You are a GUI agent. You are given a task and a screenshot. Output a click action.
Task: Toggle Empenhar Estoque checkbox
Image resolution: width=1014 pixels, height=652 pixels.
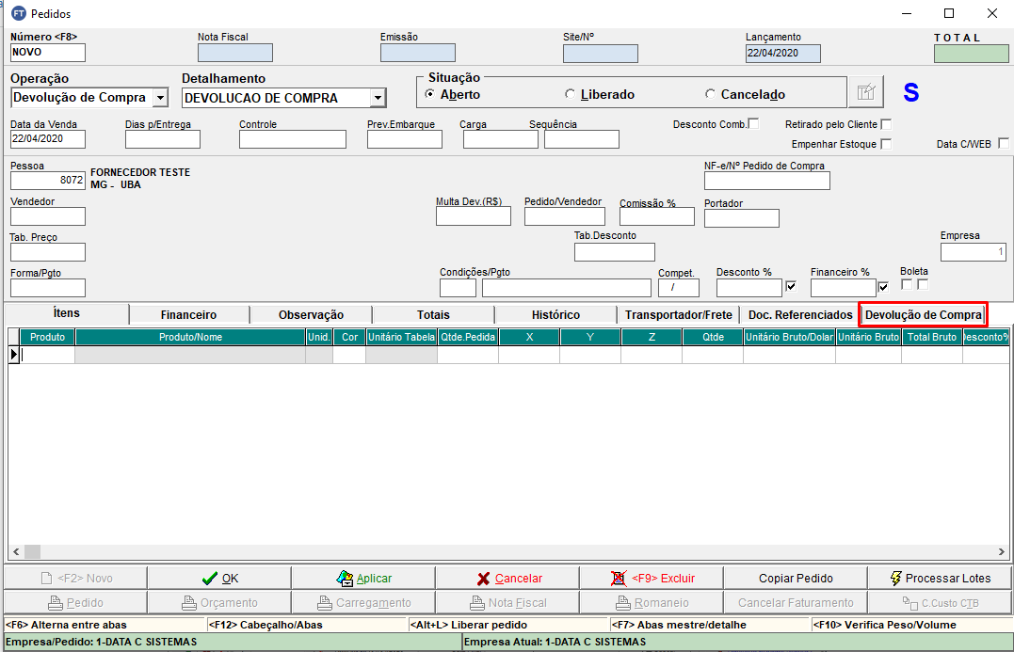pyautogui.click(x=887, y=144)
